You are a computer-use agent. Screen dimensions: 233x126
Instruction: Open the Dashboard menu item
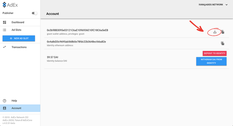[x=20, y=22]
